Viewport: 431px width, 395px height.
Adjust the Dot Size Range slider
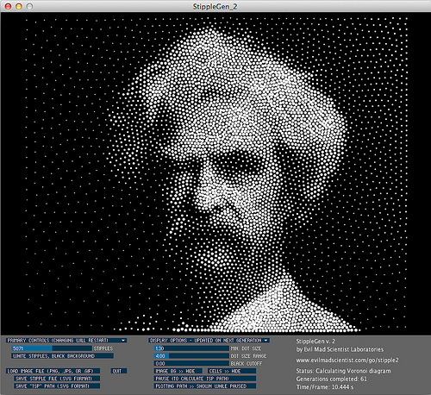(191, 356)
